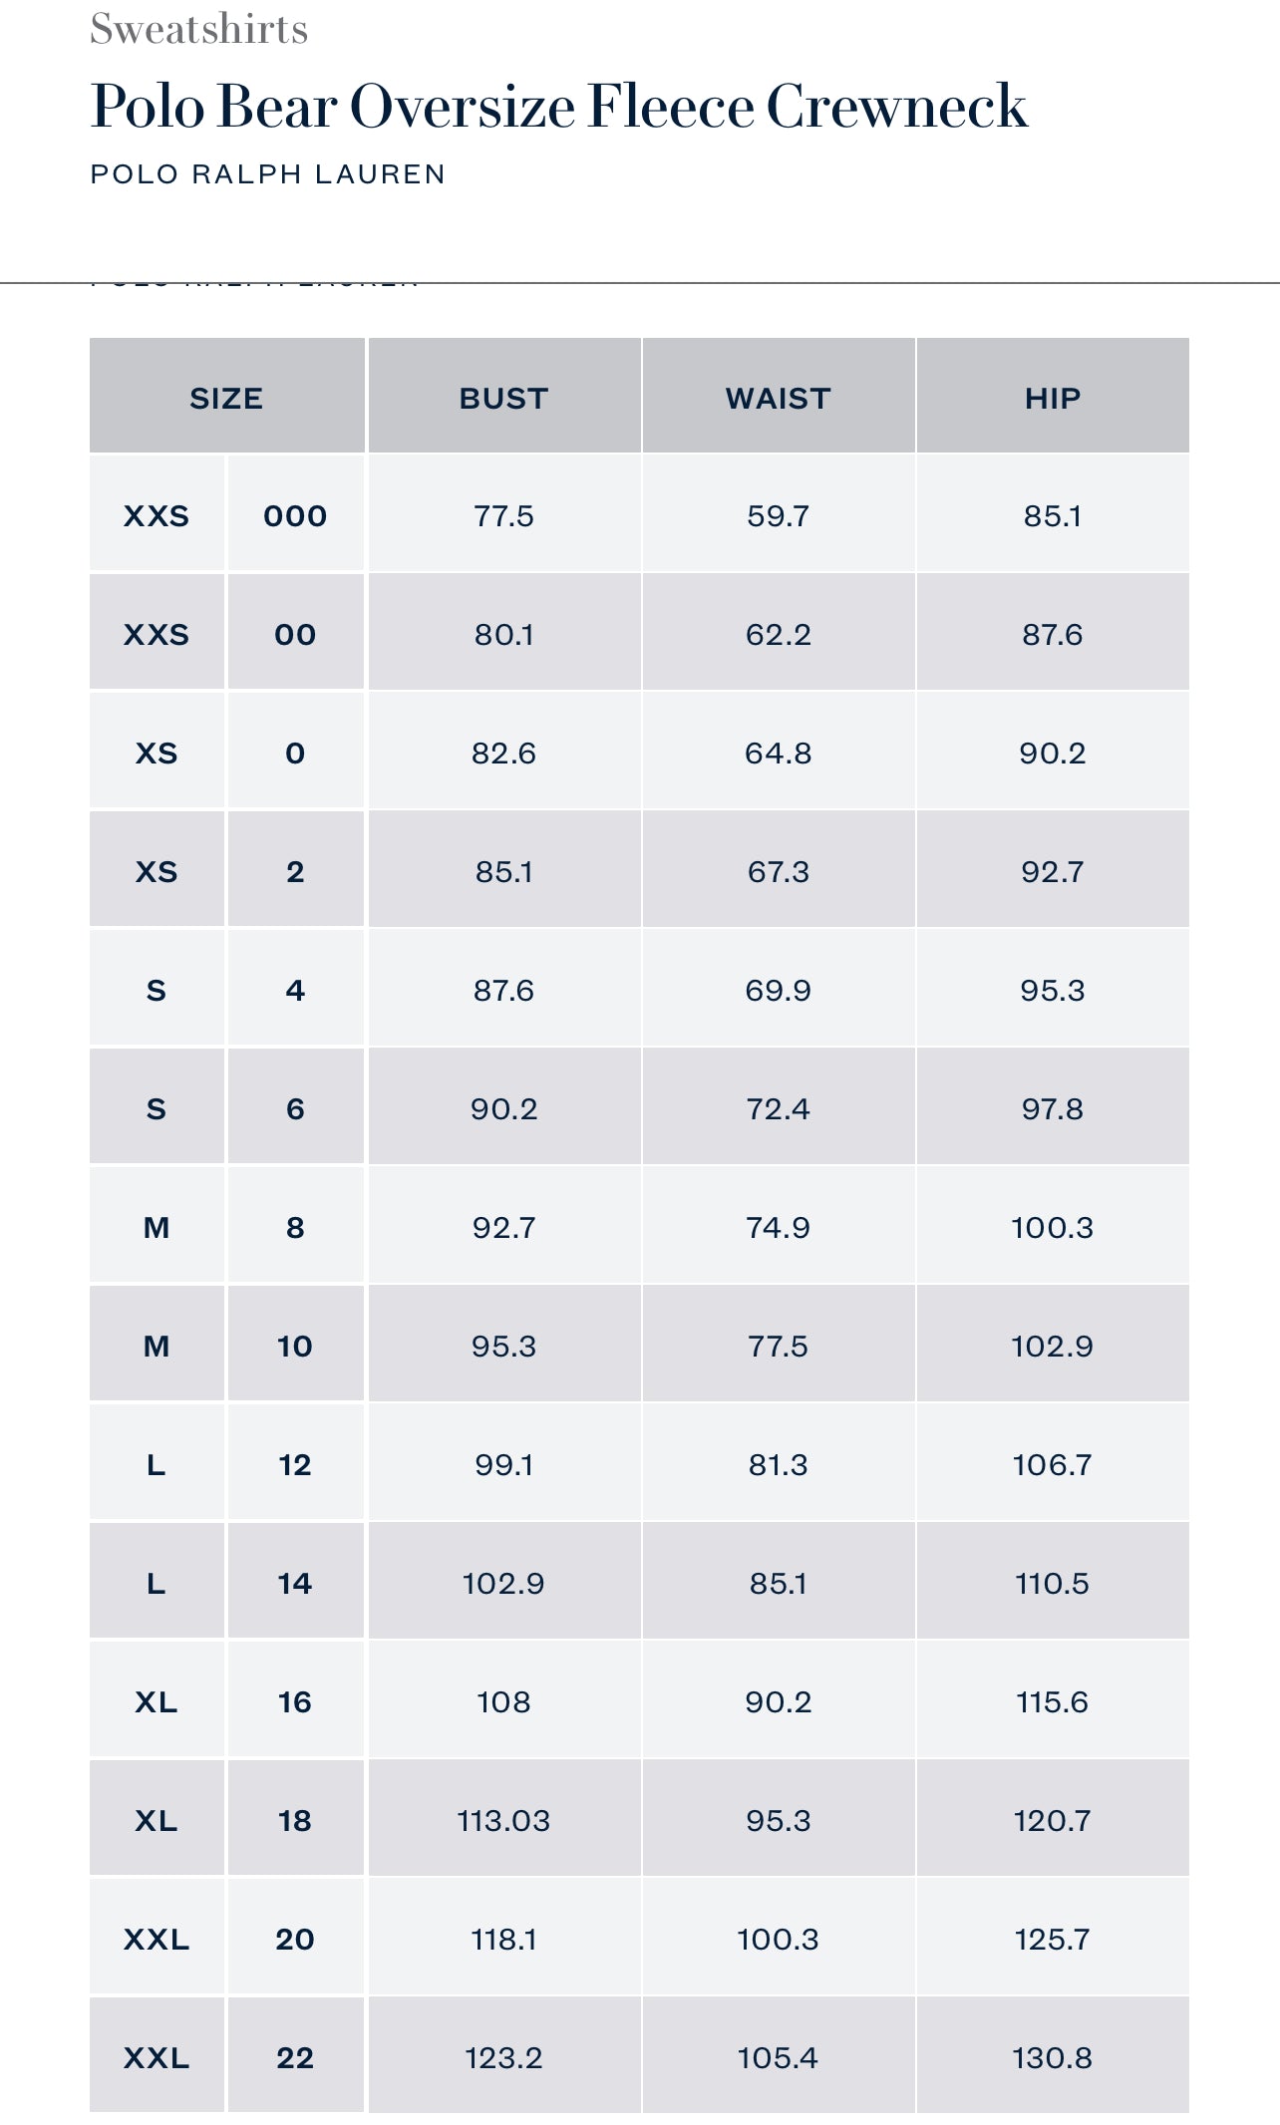Click the WAIST column header

[778, 398]
